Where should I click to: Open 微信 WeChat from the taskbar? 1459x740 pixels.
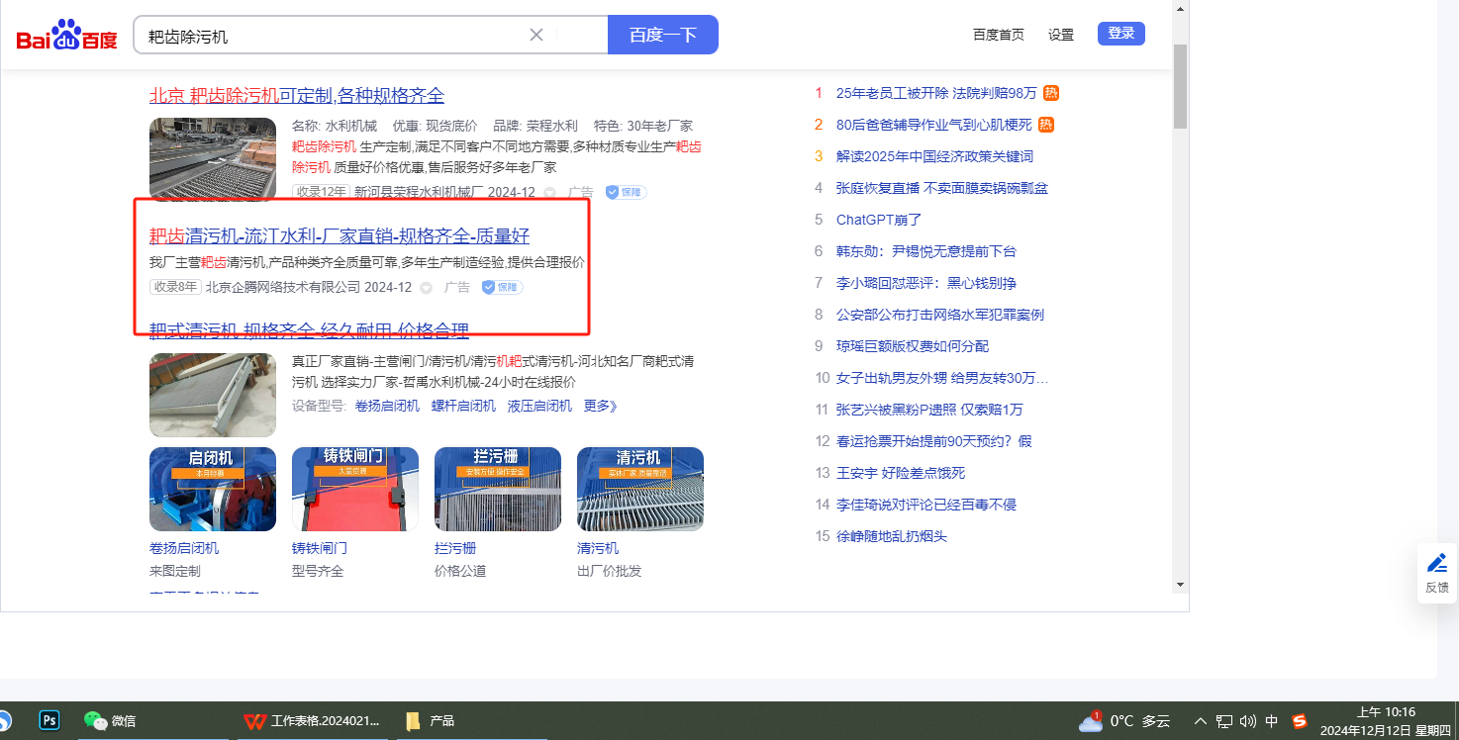110,720
